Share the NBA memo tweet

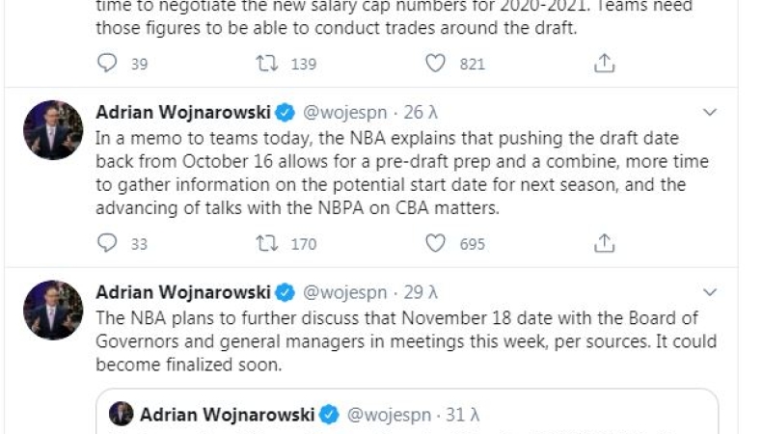point(604,243)
